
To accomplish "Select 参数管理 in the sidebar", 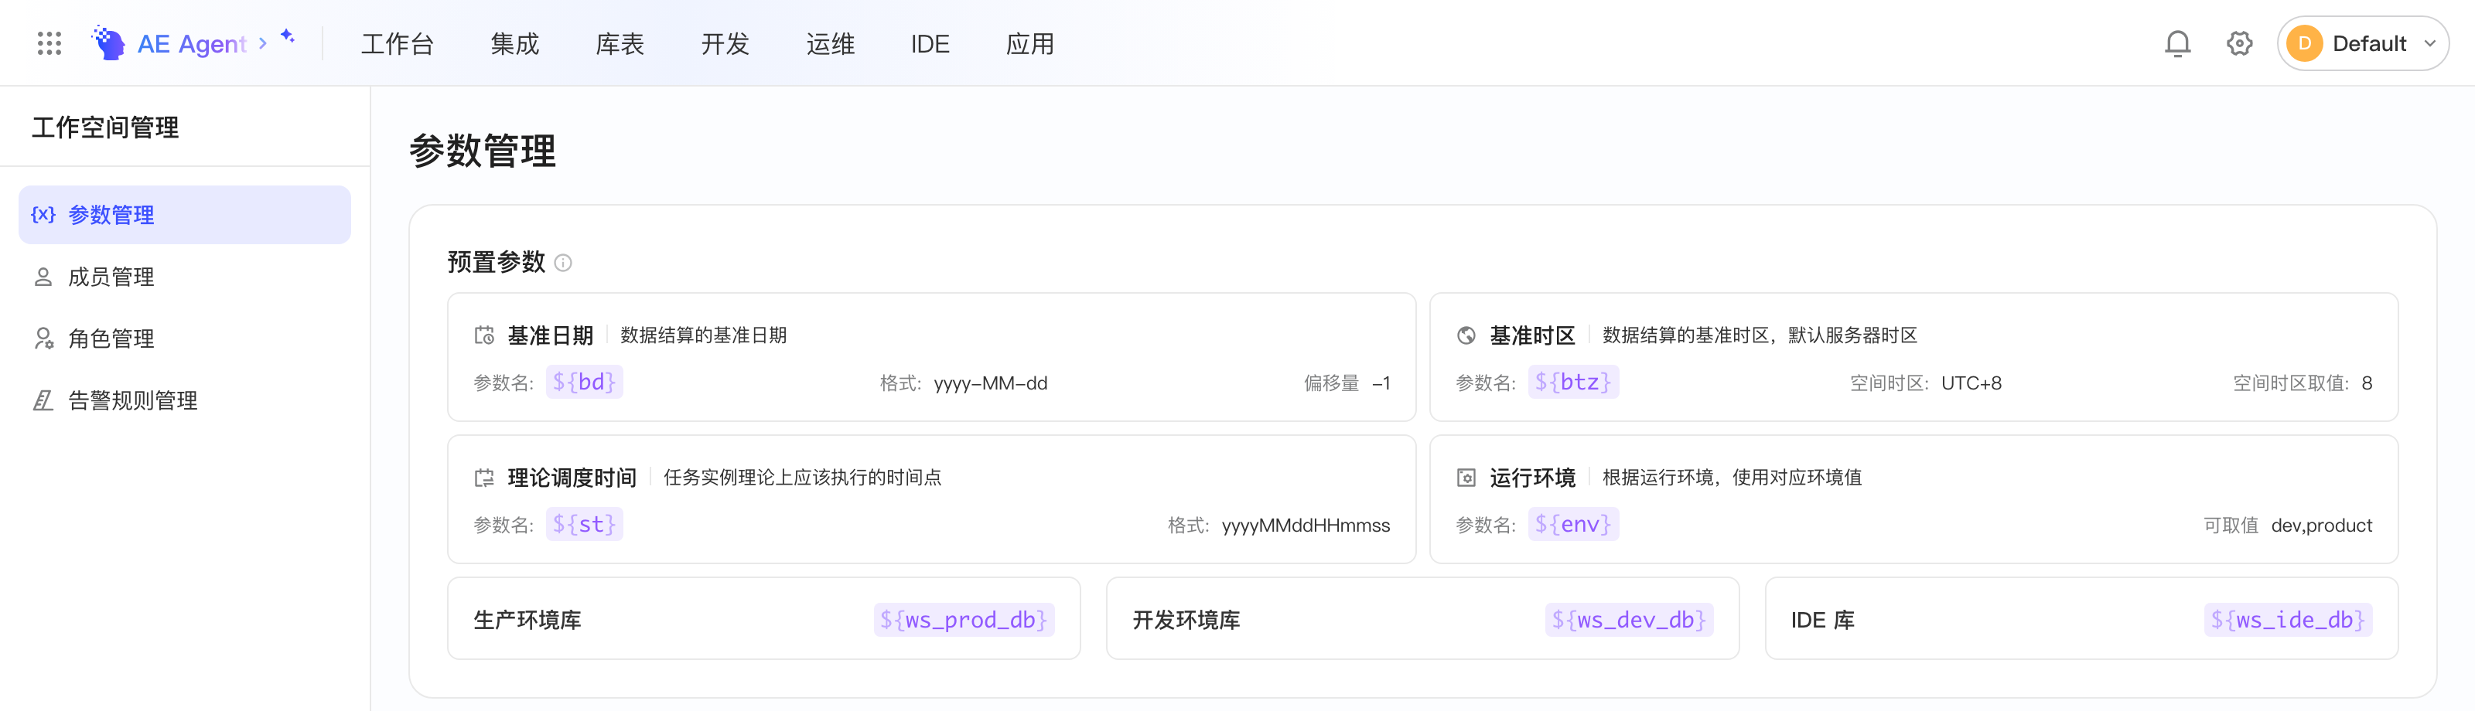I will point(185,214).
